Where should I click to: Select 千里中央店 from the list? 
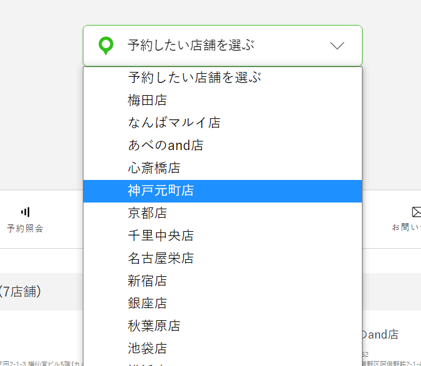tap(161, 235)
